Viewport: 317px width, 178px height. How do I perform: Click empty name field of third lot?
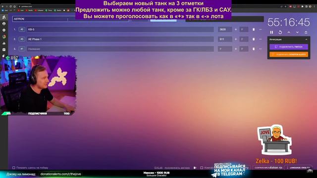pos(120,49)
